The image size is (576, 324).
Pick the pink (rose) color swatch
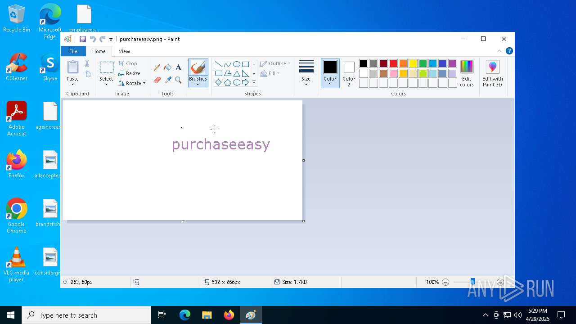pyautogui.click(x=393, y=73)
